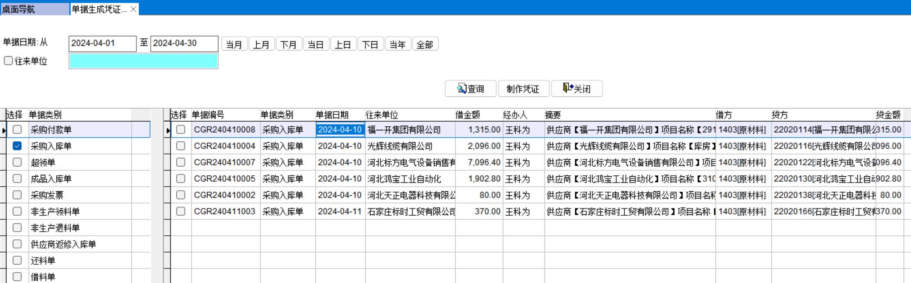Click the 制作凭证 button

523,89
